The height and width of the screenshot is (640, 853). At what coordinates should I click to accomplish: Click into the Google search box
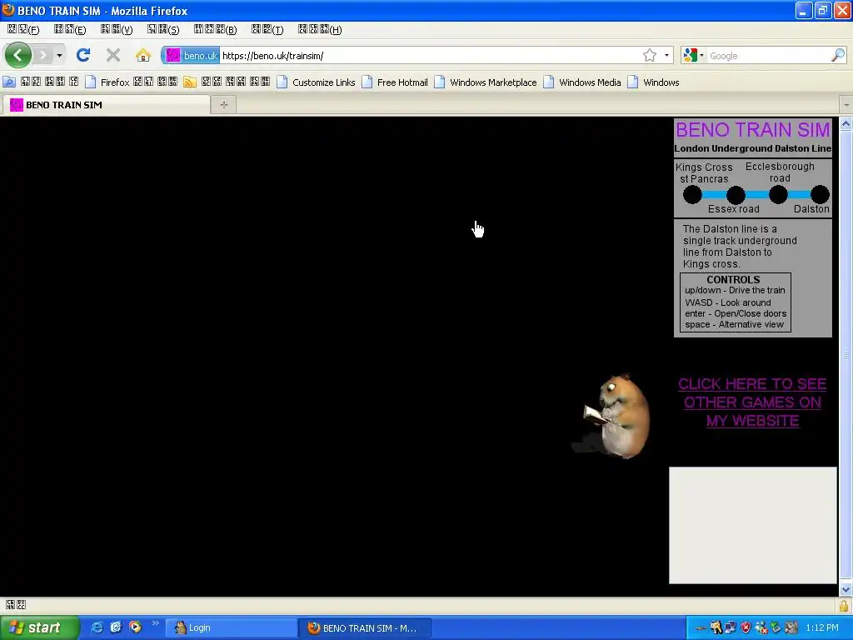768,56
